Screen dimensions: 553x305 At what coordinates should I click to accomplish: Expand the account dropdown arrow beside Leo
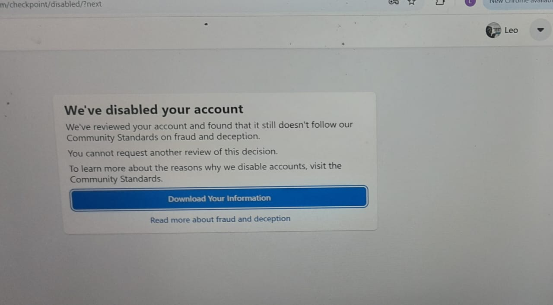(540, 30)
